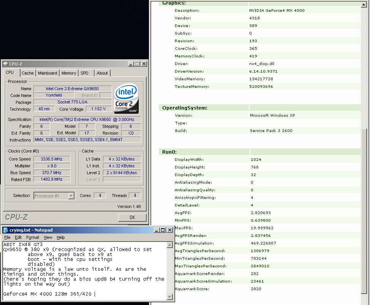This screenshot has height=305, width=370.
Task: Click the MaxTrianglesPerSecond 2849010 value
Action: [x=260, y=266]
